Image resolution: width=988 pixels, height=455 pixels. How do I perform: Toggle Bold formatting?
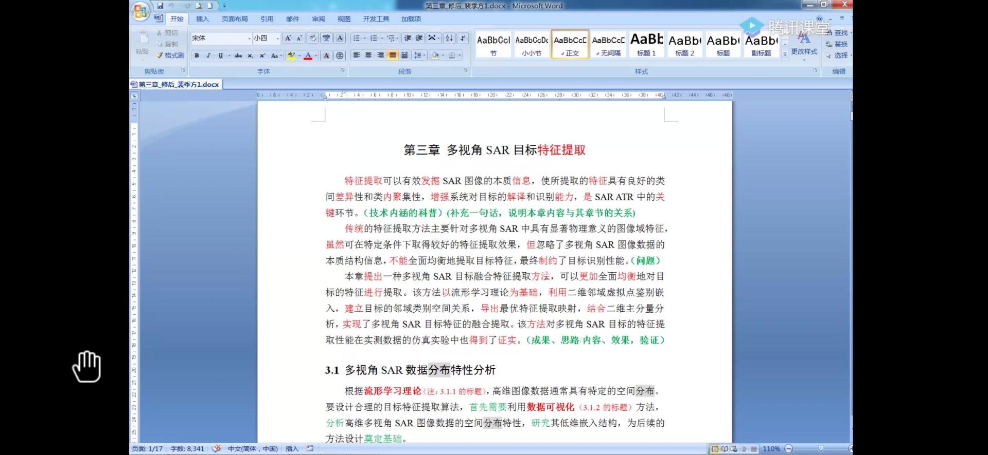coord(197,55)
